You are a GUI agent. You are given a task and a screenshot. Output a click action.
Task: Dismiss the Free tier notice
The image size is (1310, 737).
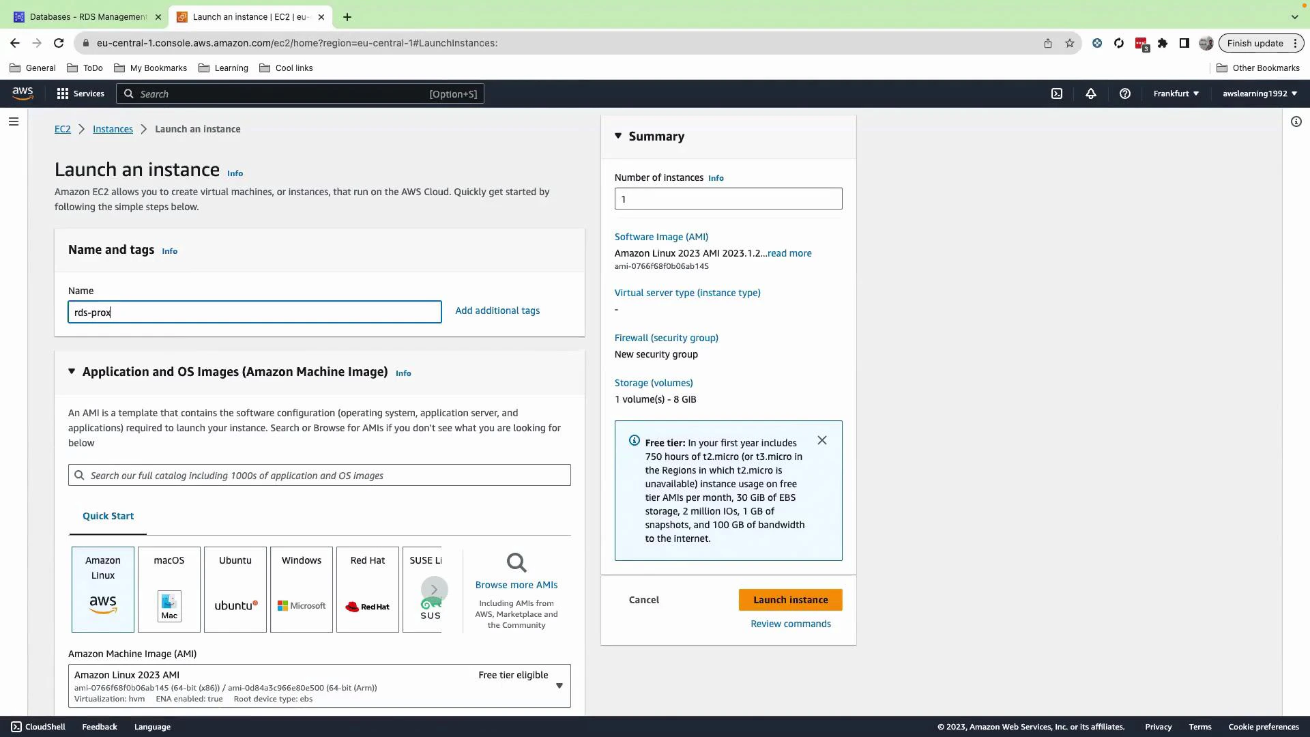pos(822,441)
